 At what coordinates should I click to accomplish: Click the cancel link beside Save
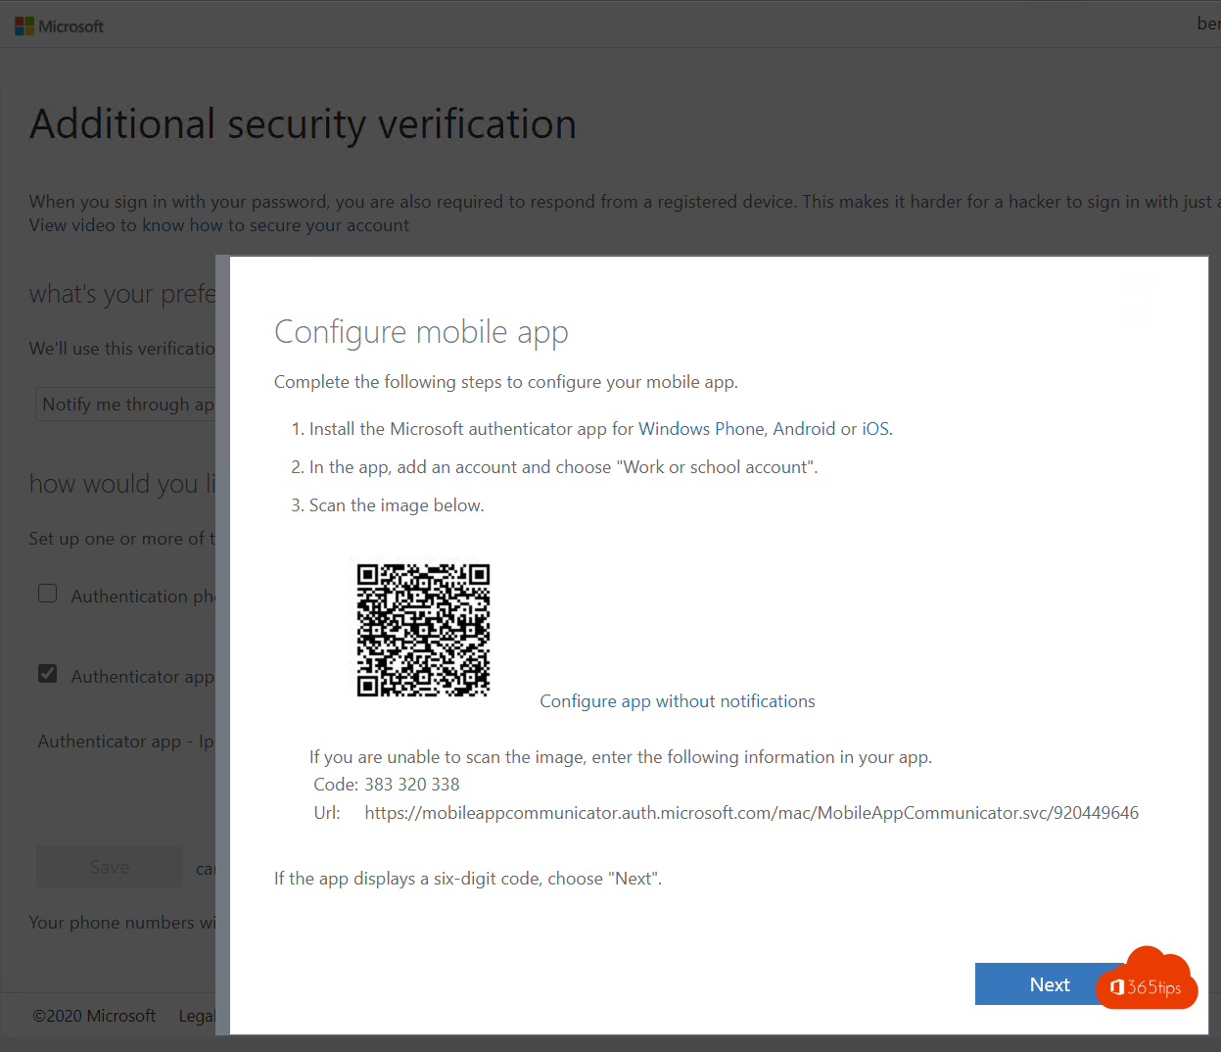206,869
